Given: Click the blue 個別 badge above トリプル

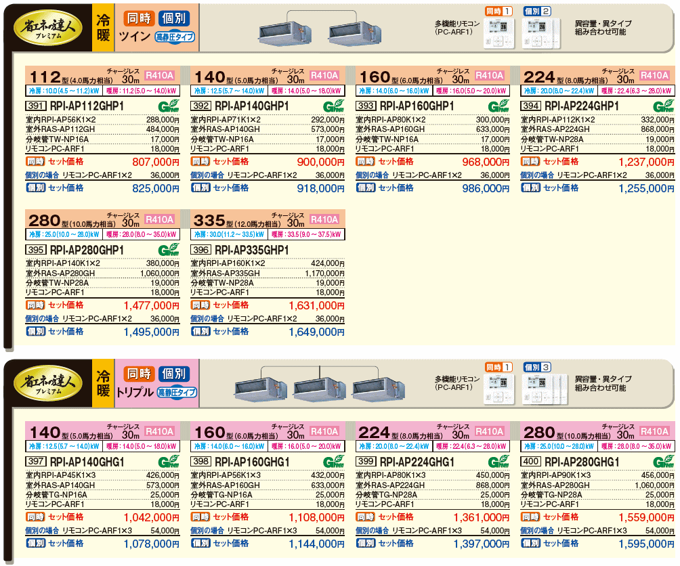Looking at the screenshot, I should (x=173, y=374).
